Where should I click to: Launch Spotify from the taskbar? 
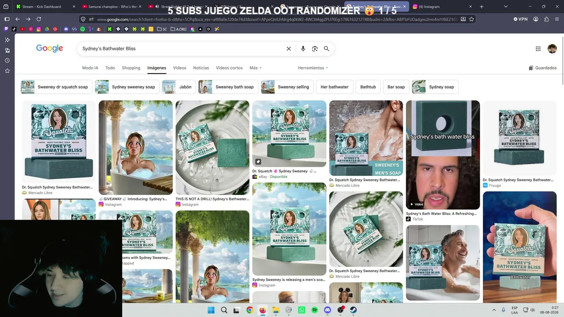click(x=315, y=310)
